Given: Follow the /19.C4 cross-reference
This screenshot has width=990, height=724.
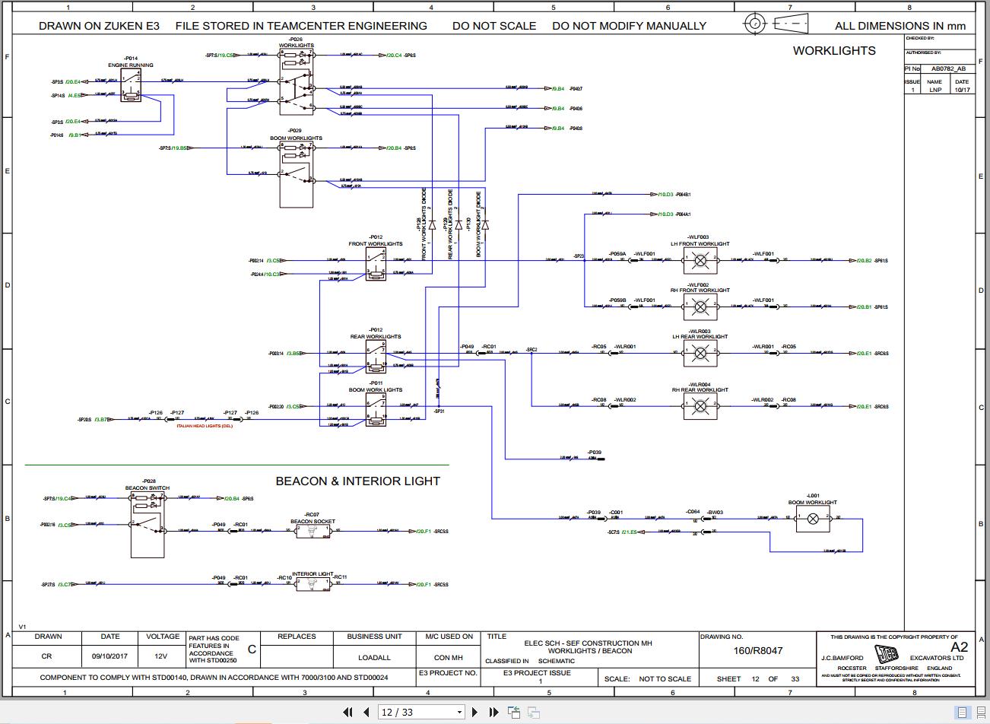Looking at the screenshot, I should click(x=64, y=499).
